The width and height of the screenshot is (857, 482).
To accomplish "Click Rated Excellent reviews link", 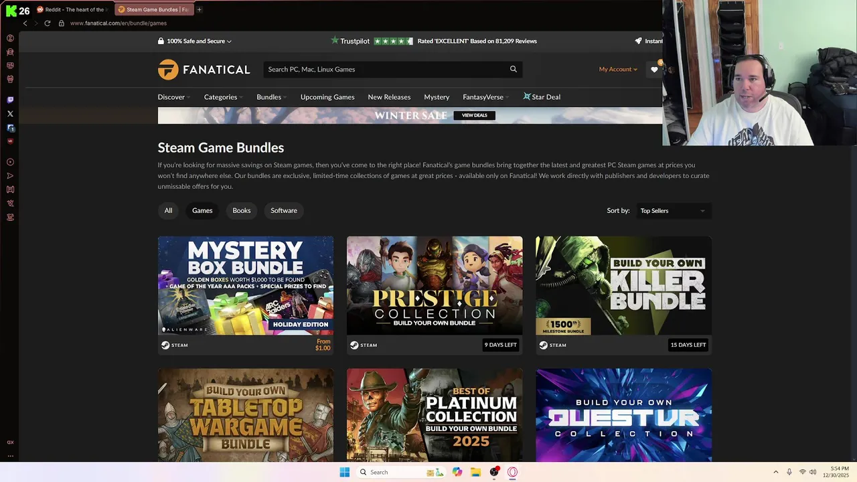I will (x=477, y=41).
